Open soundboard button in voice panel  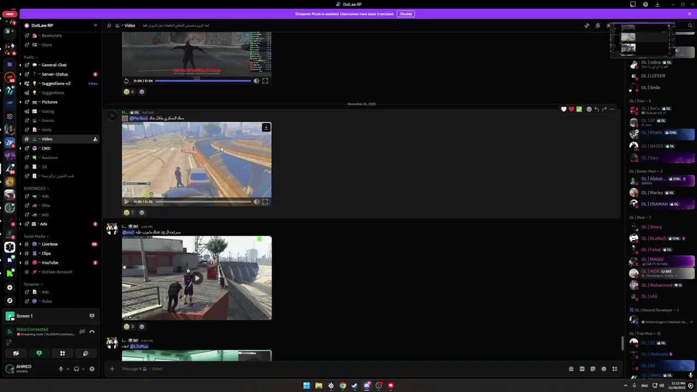tap(85, 353)
